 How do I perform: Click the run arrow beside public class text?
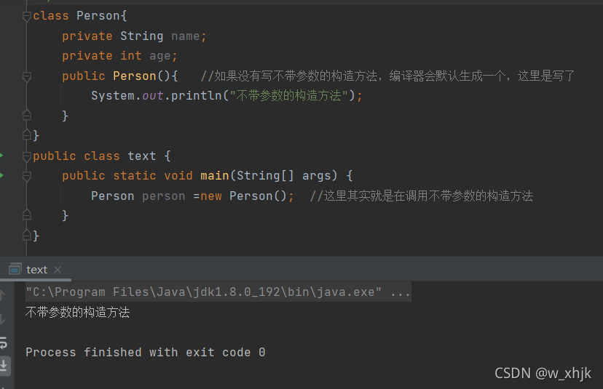coord(1,156)
